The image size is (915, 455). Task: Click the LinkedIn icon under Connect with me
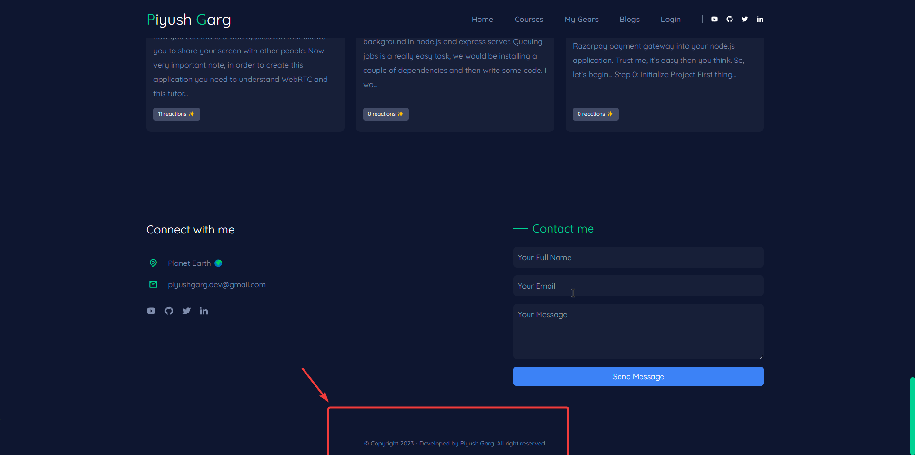[x=204, y=311]
